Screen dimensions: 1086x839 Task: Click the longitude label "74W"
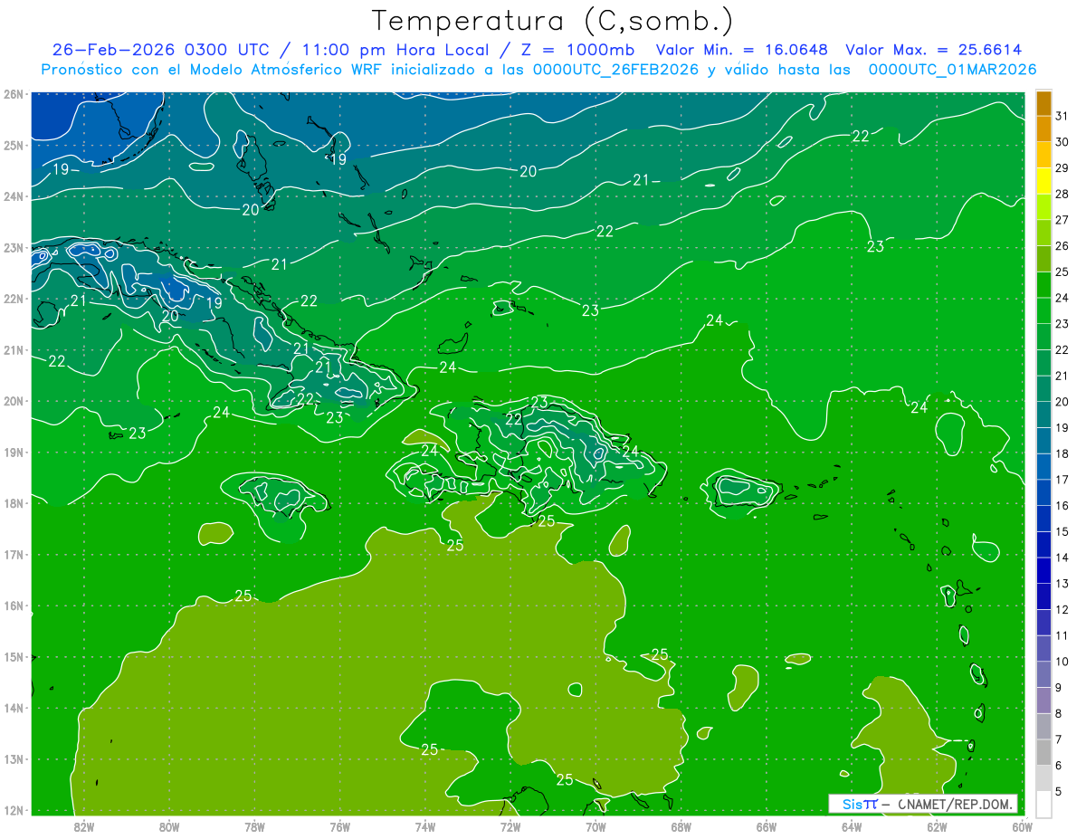click(425, 826)
